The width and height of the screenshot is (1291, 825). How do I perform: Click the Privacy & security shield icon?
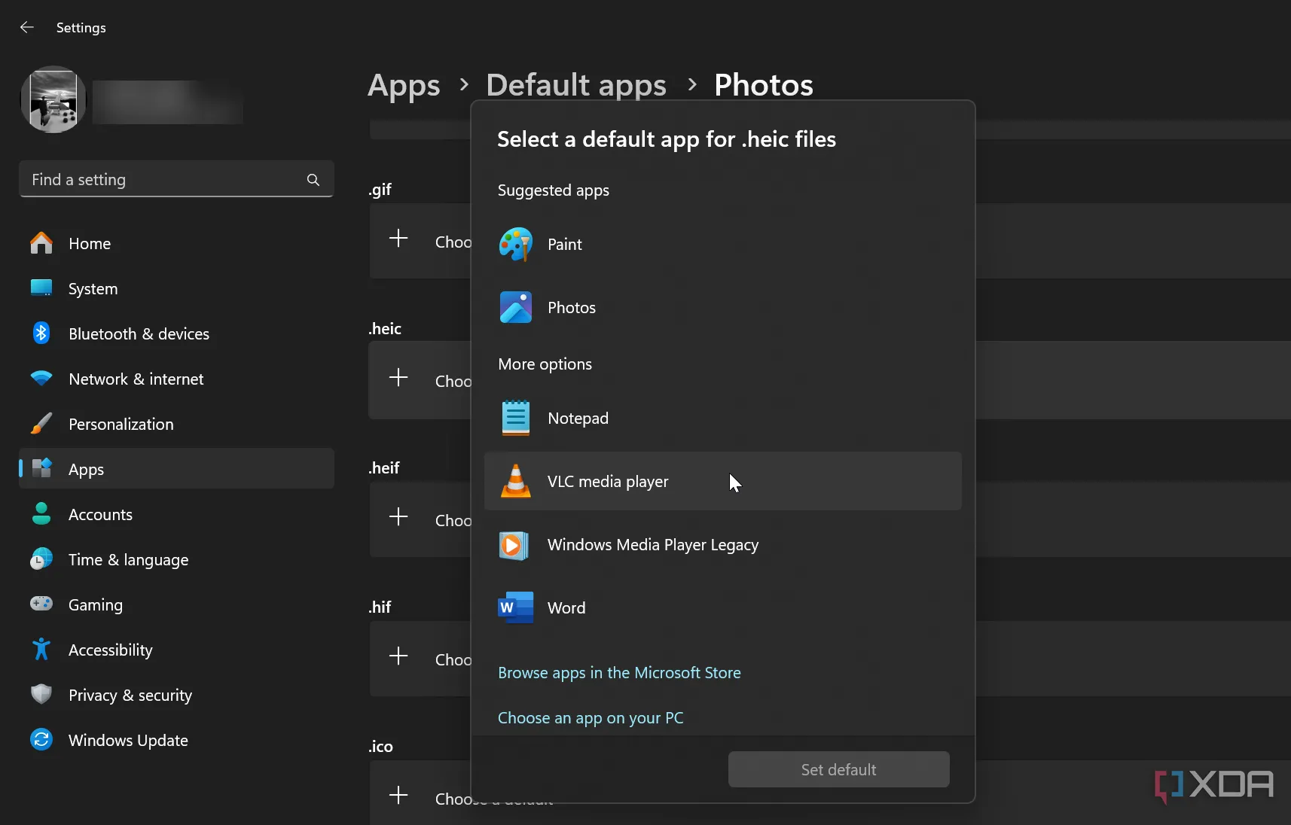[41, 694]
